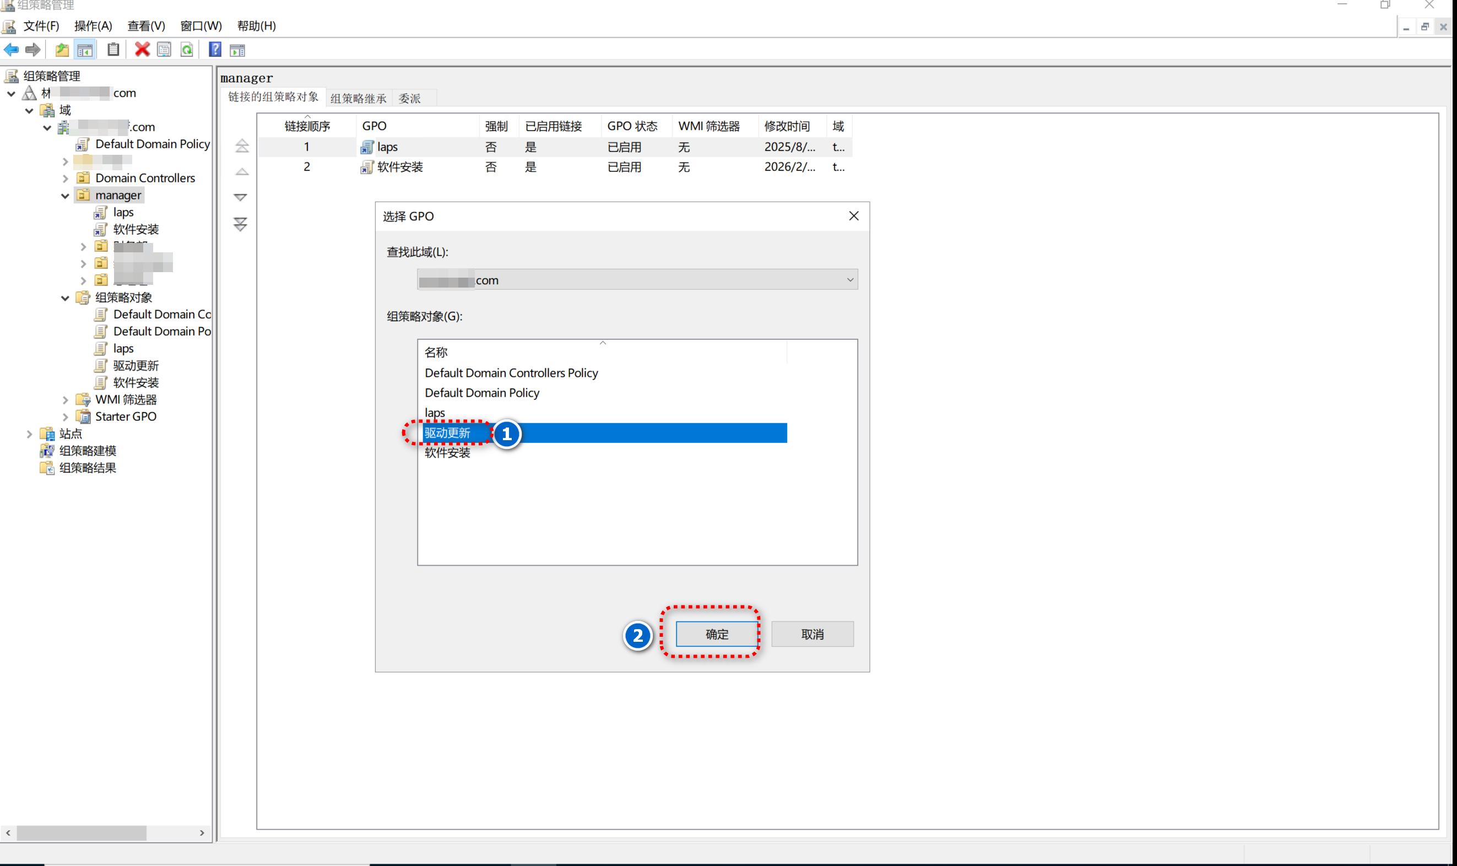Click the Properties toolbar icon
The height and width of the screenshot is (866, 1457).
click(x=164, y=50)
